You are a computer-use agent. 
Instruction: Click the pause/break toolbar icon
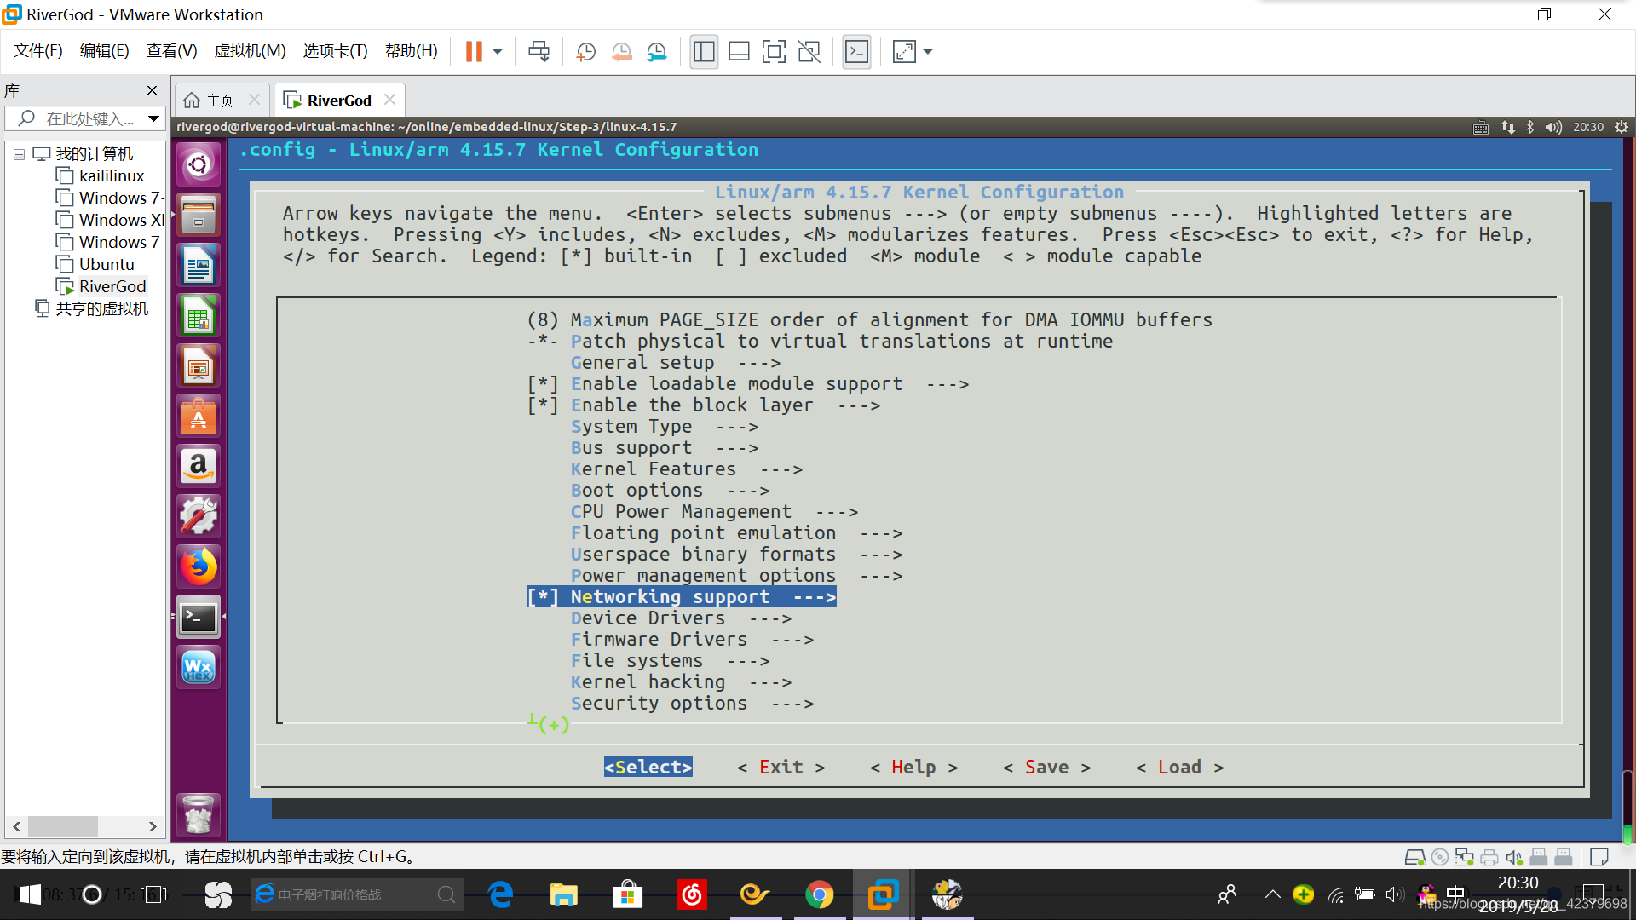473,52
